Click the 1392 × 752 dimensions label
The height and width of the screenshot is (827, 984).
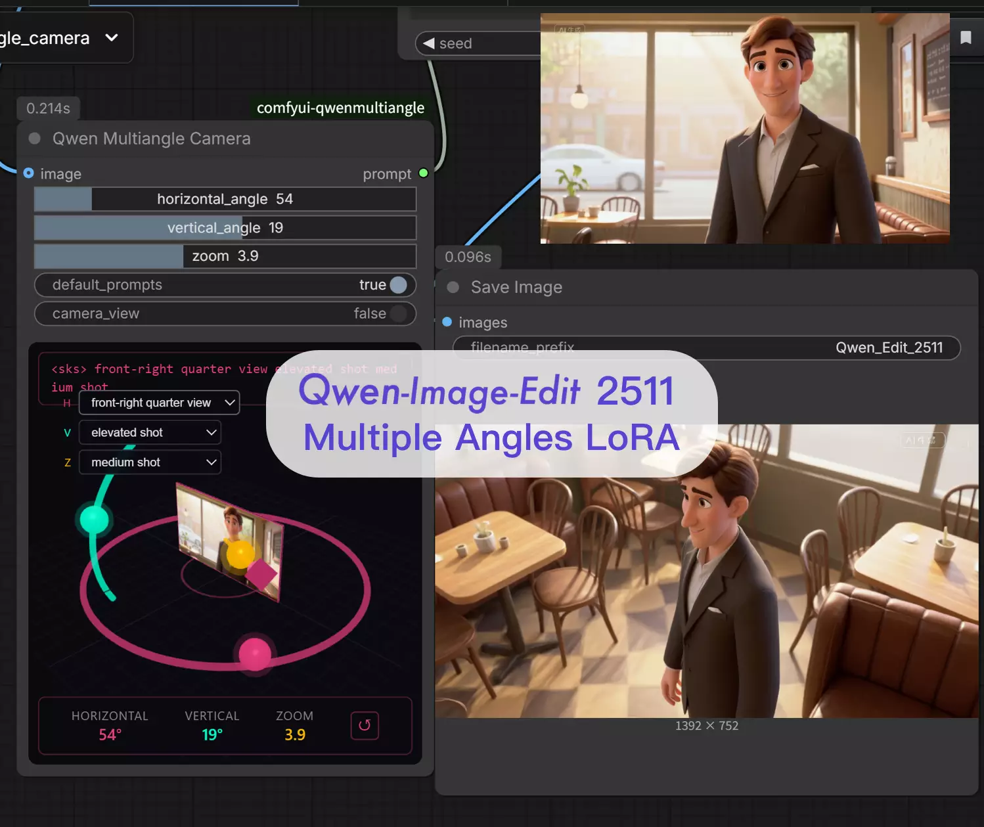tap(707, 726)
